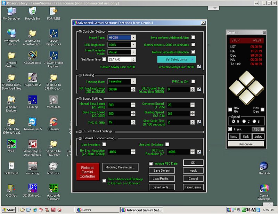278x214 pixels.
Task: Open the LED Brightness dropdown
Action: point(133,45)
